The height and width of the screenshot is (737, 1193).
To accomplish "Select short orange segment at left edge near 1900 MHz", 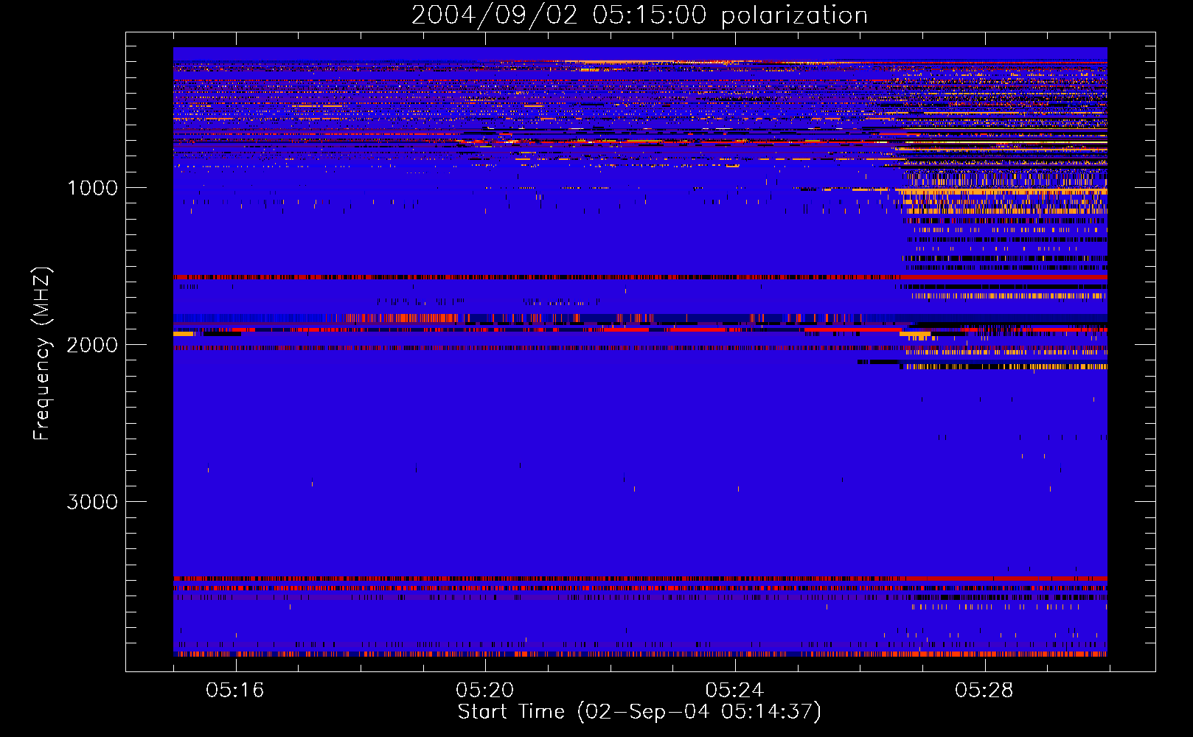I will coord(183,334).
